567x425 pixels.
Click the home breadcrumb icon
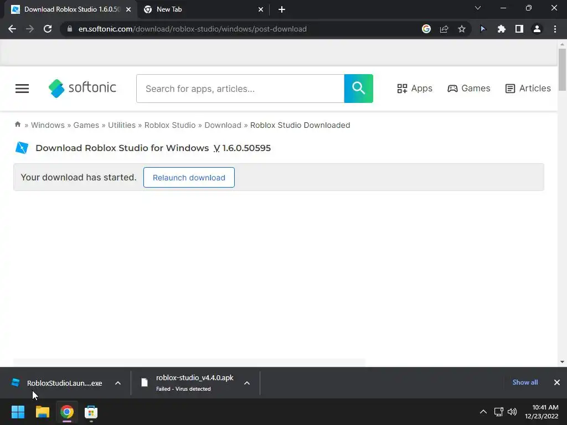click(x=17, y=125)
